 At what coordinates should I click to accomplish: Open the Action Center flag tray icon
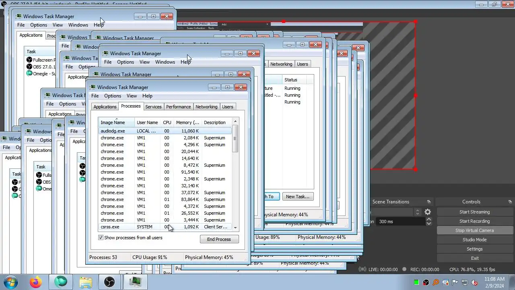[455, 282]
